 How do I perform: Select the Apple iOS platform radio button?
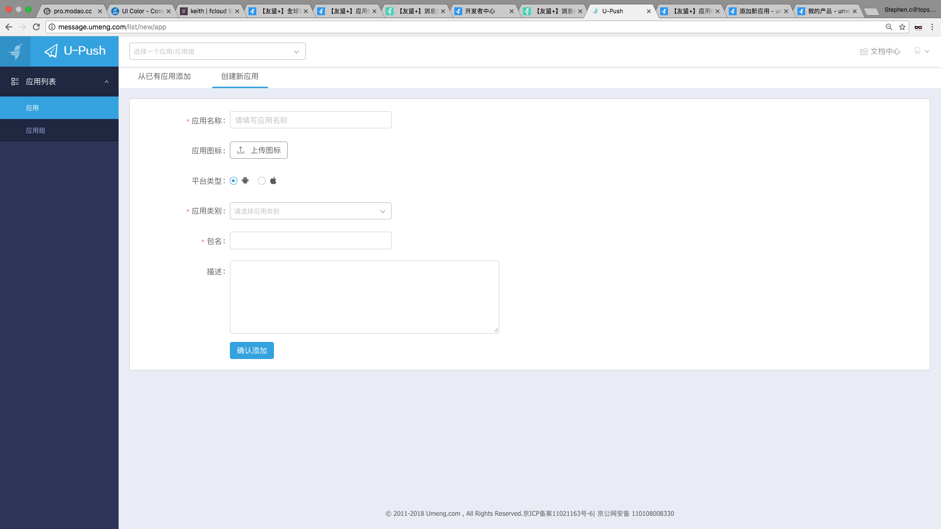pyautogui.click(x=262, y=181)
